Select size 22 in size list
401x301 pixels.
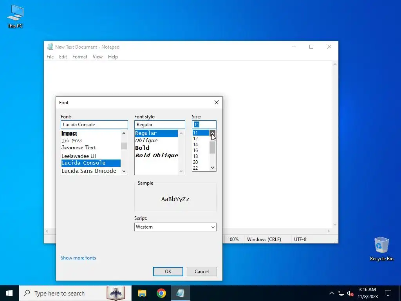pos(201,168)
